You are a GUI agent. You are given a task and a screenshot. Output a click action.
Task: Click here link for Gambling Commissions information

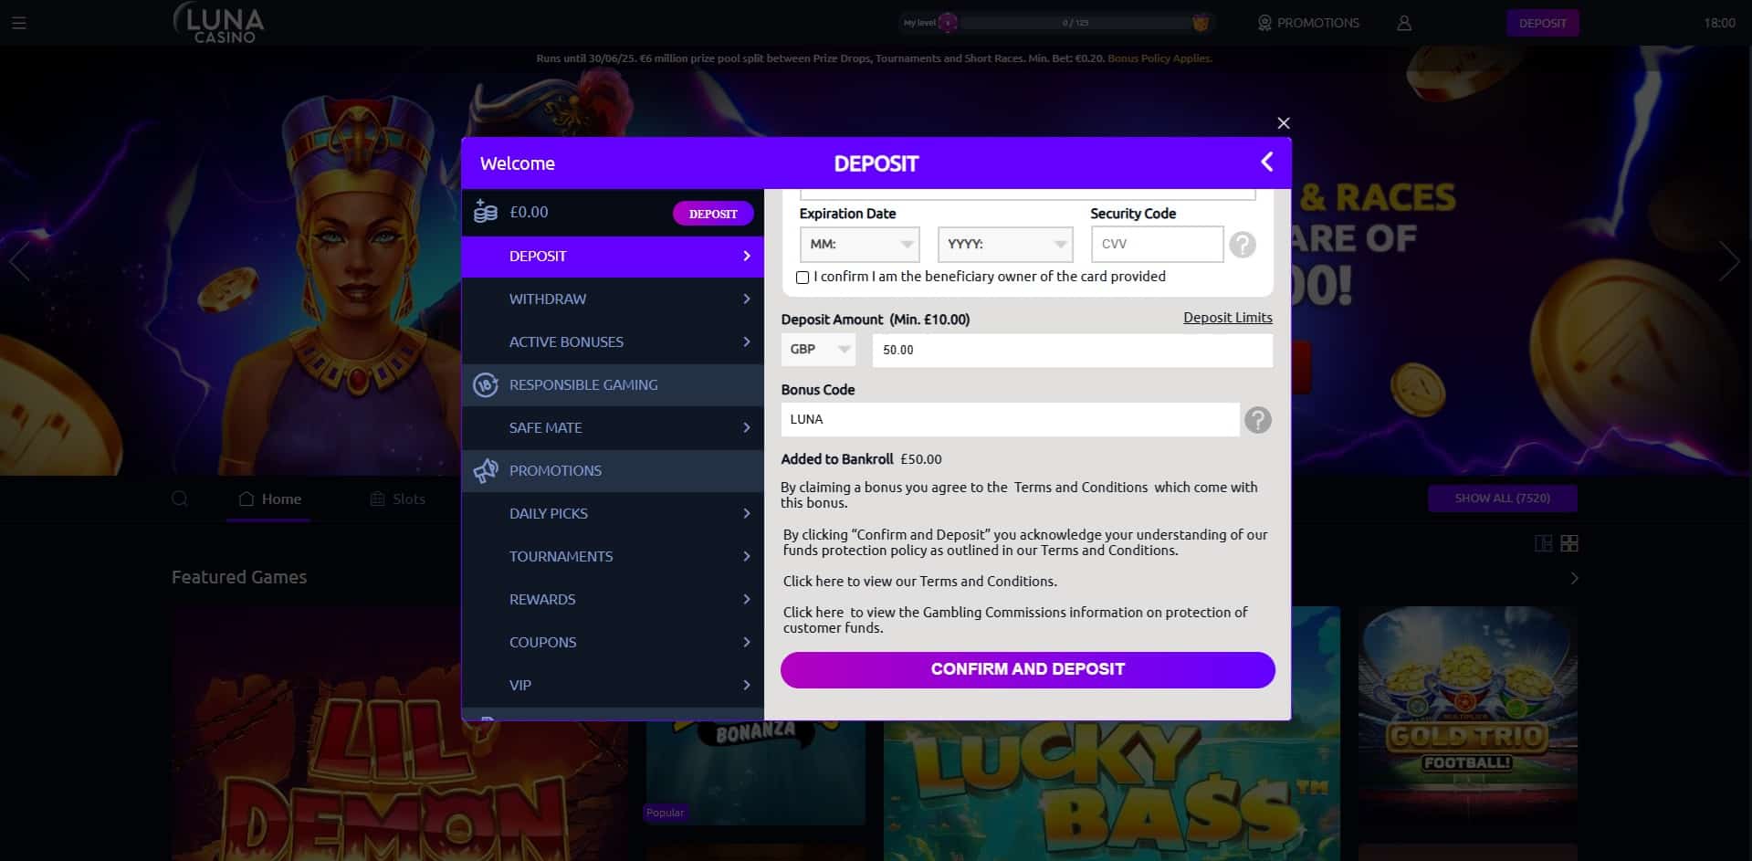click(x=813, y=613)
